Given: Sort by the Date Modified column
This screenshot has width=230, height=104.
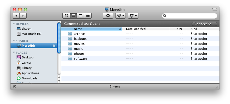Looking at the screenshot, I should tap(146, 29).
